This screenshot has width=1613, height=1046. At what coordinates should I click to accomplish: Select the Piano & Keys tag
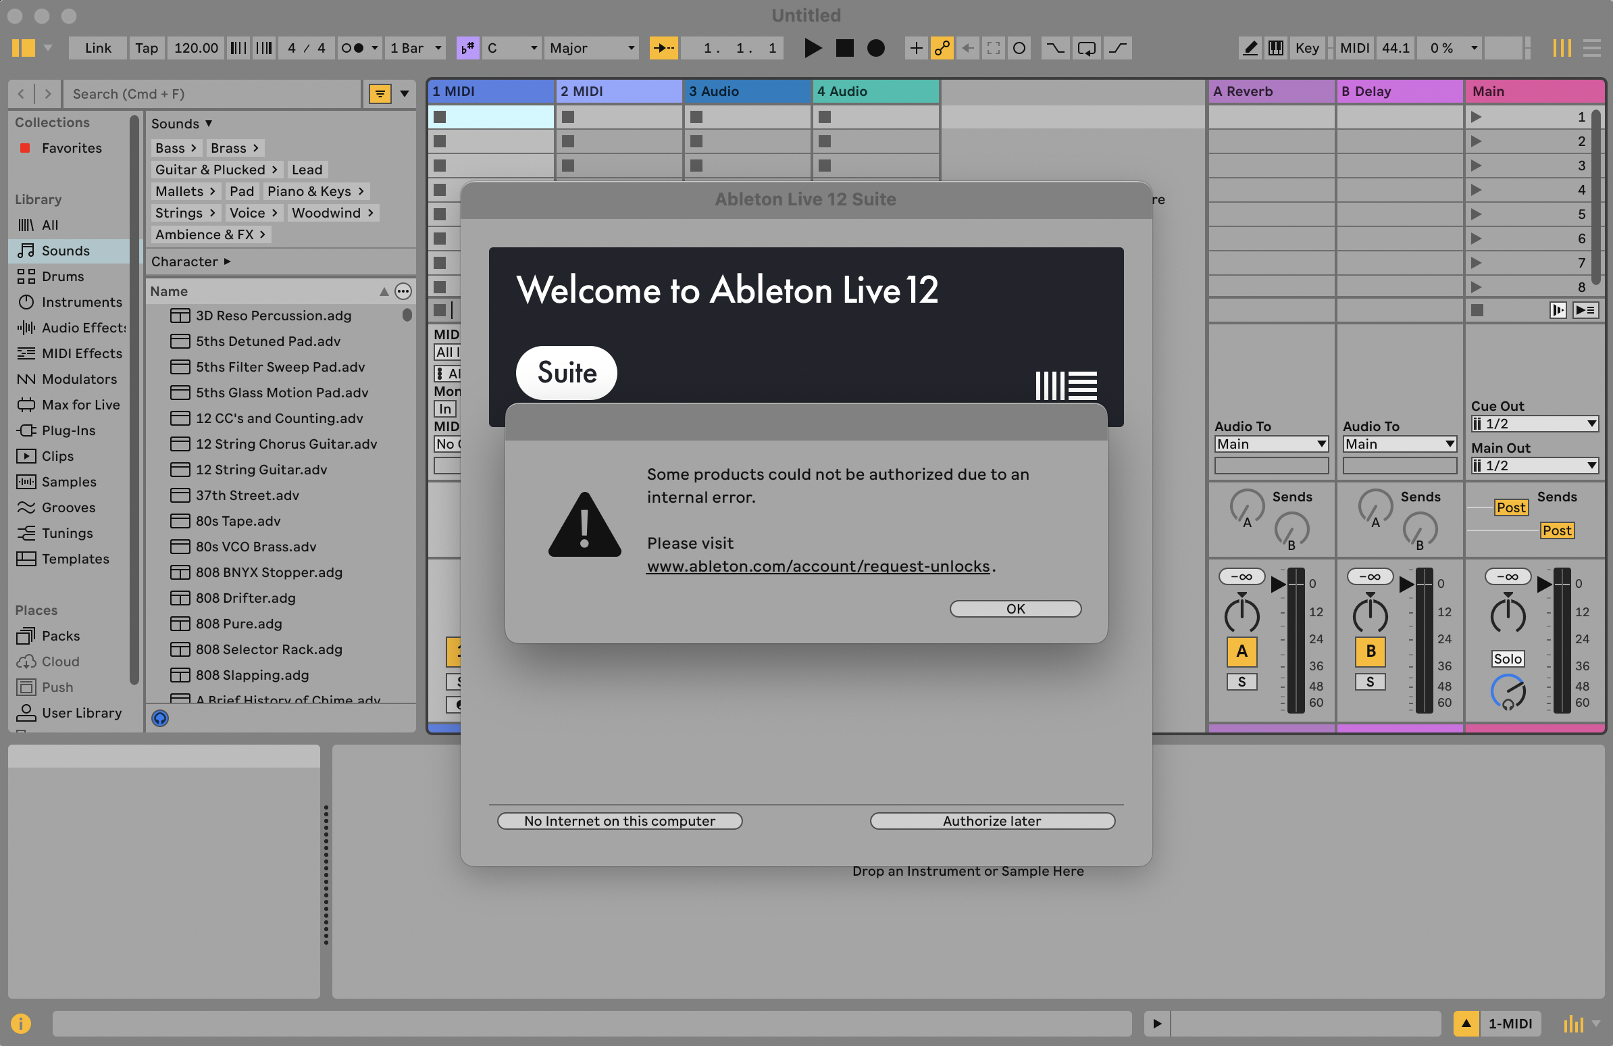click(315, 191)
